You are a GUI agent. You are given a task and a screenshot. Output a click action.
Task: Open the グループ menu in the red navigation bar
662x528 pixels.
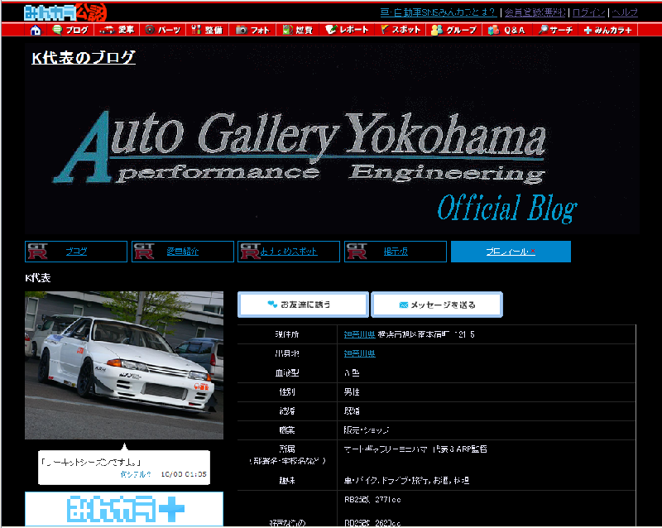click(x=453, y=30)
